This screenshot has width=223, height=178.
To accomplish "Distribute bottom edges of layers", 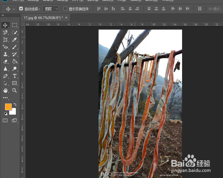I will point(163,9).
